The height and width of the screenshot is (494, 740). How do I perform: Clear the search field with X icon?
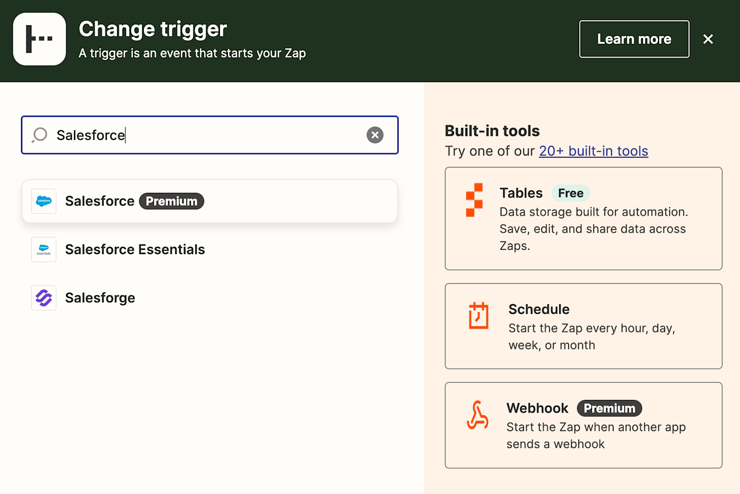point(375,135)
